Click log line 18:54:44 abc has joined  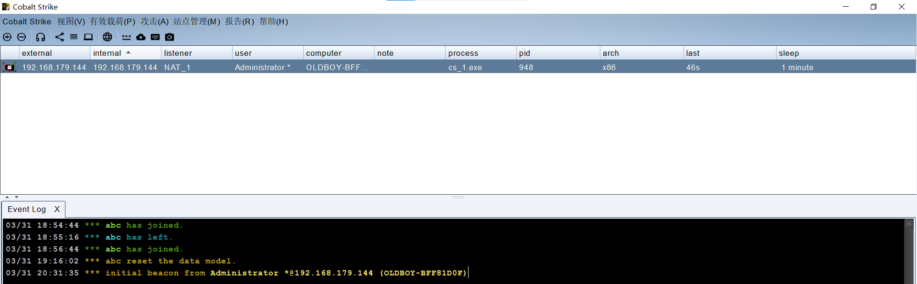point(95,225)
